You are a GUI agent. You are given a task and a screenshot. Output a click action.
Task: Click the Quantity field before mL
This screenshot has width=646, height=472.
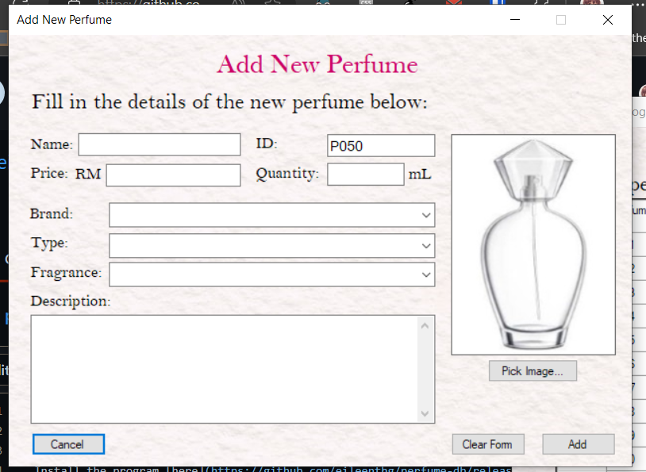tap(365, 174)
